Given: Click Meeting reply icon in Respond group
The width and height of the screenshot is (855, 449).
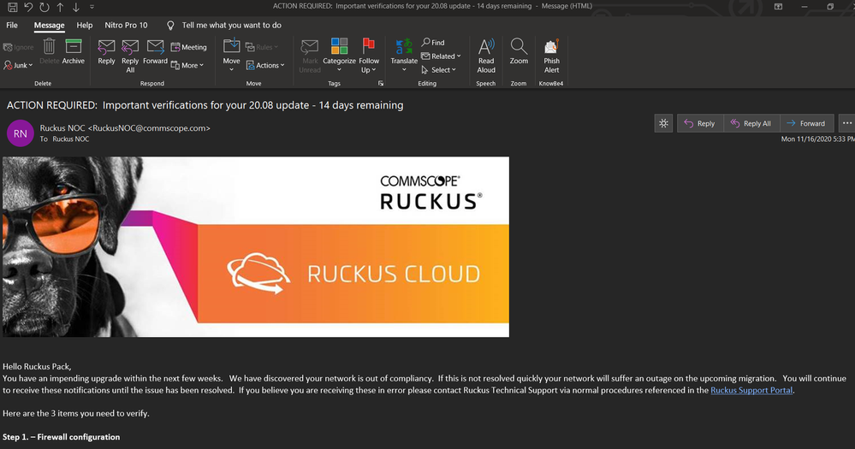Looking at the screenshot, I should pos(188,47).
